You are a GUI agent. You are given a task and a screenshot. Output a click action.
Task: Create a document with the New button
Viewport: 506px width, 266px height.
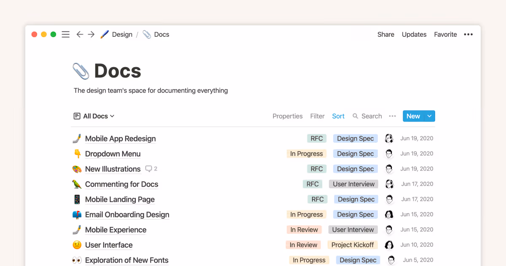pyautogui.click(x=413, y=116)
